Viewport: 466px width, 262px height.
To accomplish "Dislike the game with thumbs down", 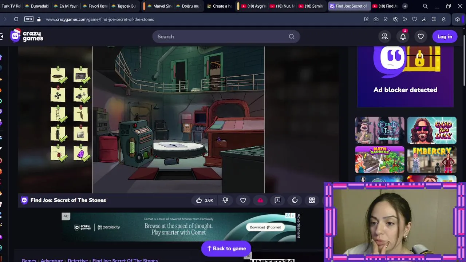I will pos(225,200).
